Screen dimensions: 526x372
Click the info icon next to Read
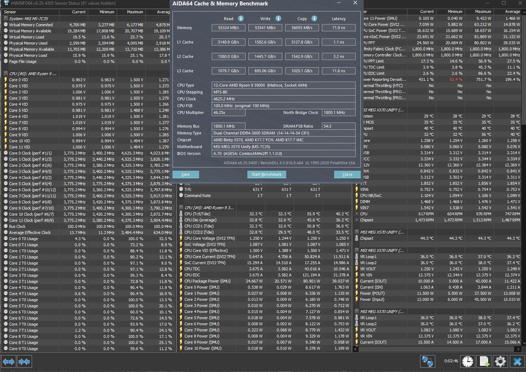[x=241, y=18]
